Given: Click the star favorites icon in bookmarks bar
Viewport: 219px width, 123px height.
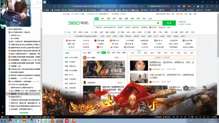Looking at the screenshot, I should (x=45, y=10).
